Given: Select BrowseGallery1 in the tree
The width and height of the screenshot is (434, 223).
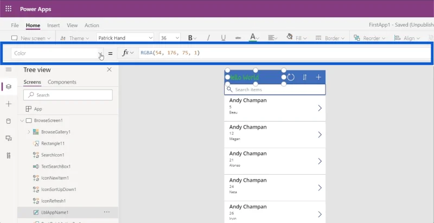Looking at the screenshot, I should click(56, 132).
